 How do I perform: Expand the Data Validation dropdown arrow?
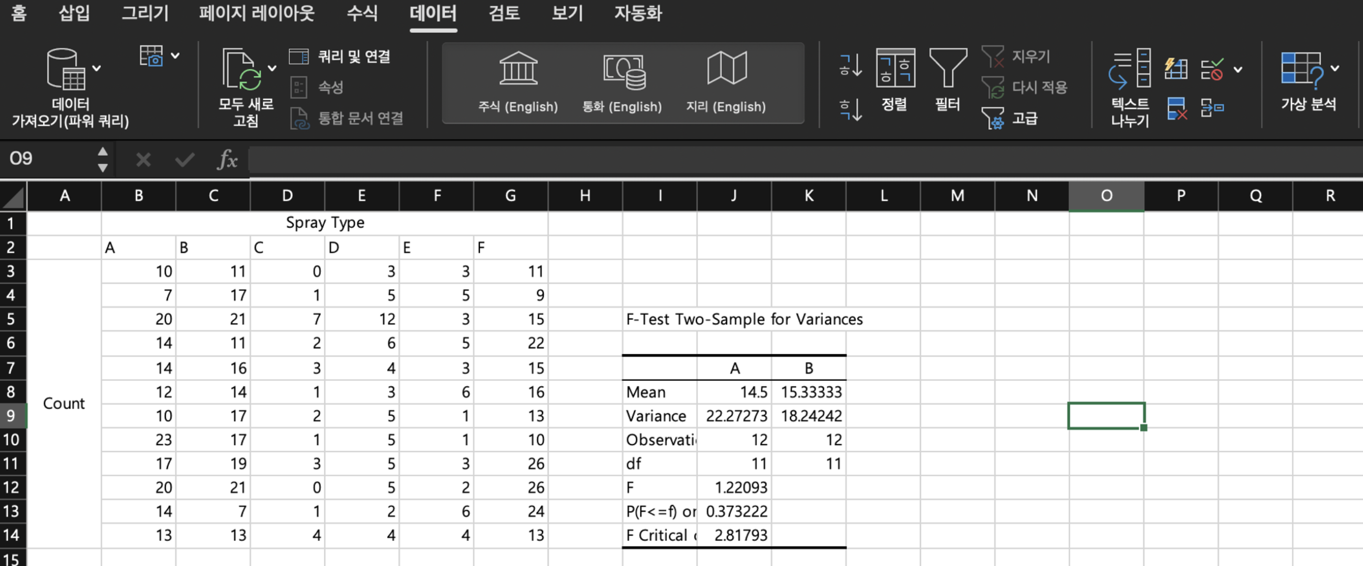(x=1238, y=69)
